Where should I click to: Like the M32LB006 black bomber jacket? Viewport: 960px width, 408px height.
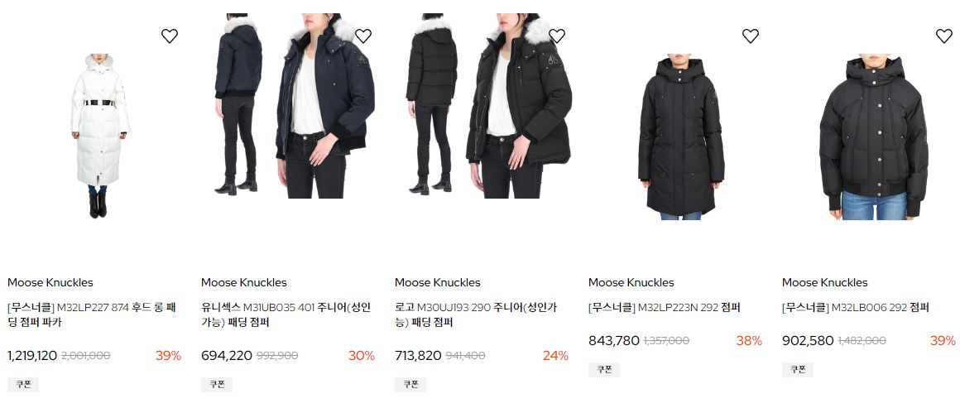pos(943,36)
